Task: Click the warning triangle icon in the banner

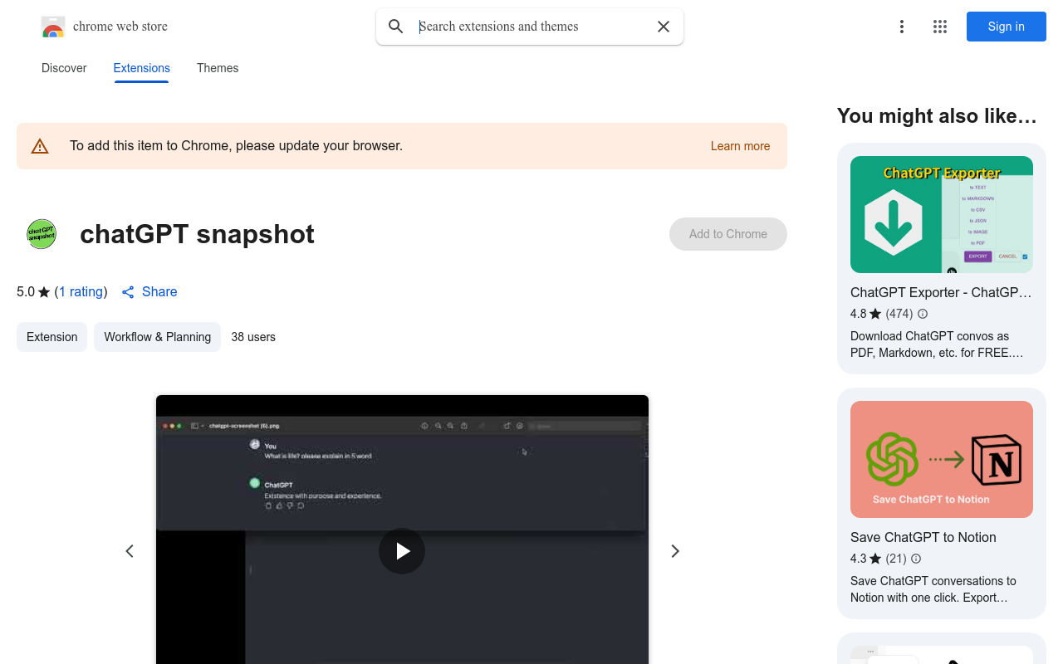Action: pos(40,146)
